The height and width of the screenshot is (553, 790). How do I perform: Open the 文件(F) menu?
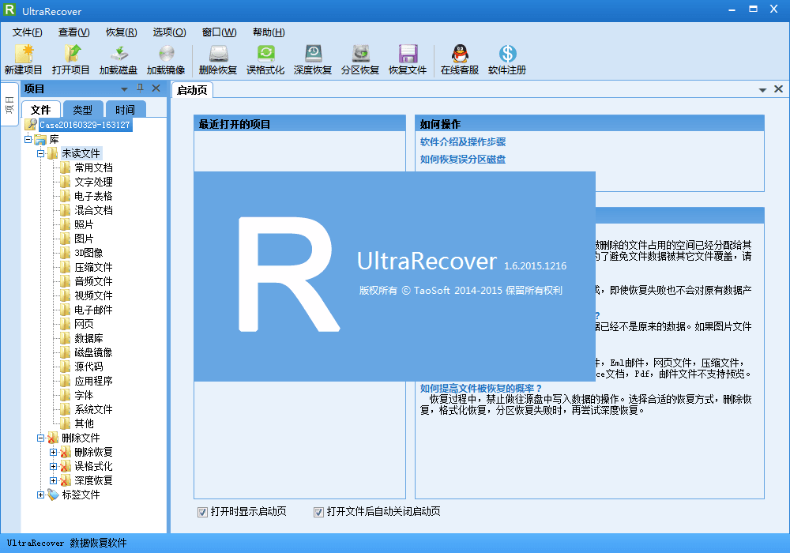[x=27, y=32]
